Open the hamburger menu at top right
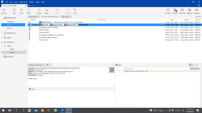The width and height of the screenshot is (202, 113). pos(199,5)
